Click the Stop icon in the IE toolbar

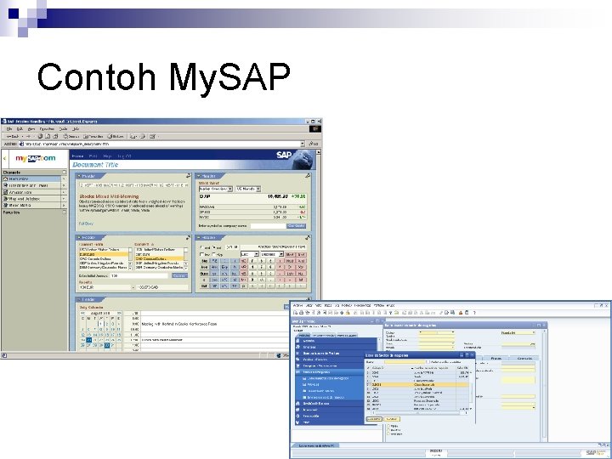(x=40, y=136)
